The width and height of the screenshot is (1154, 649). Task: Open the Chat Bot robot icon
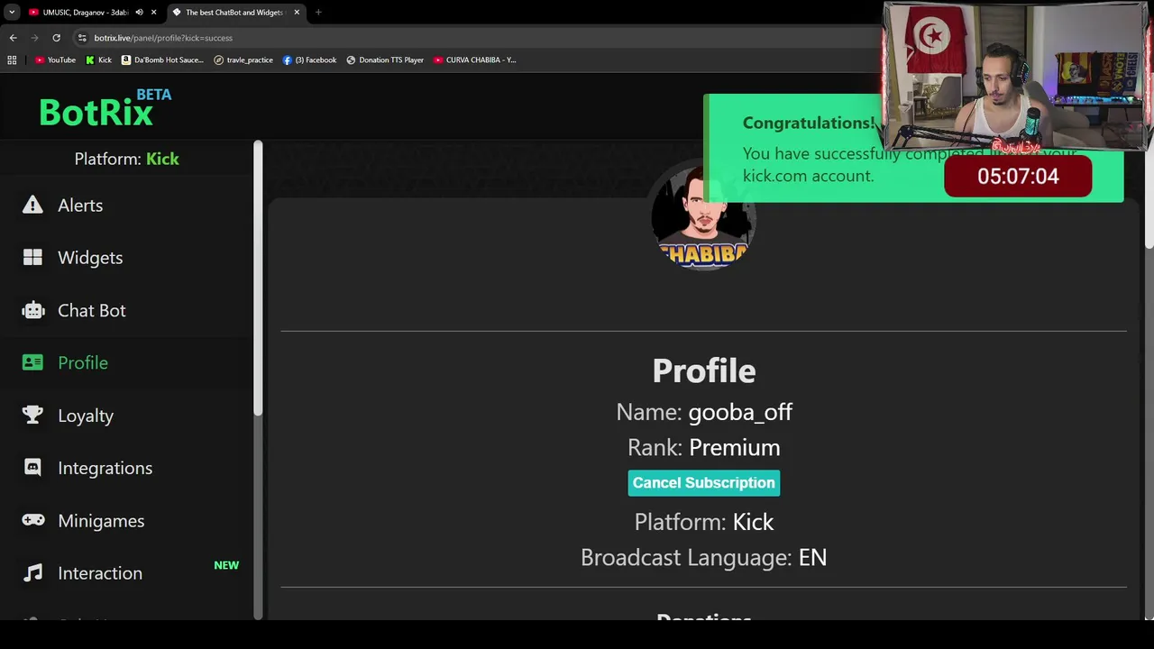pos(33,310)
